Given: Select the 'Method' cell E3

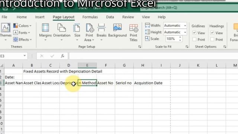Looking at the screenshot, I should [x=87, y=83].
